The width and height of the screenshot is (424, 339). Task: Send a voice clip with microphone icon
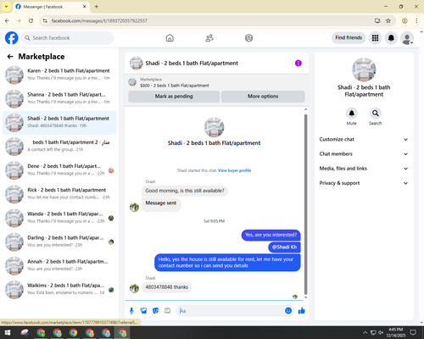(131, 311)
